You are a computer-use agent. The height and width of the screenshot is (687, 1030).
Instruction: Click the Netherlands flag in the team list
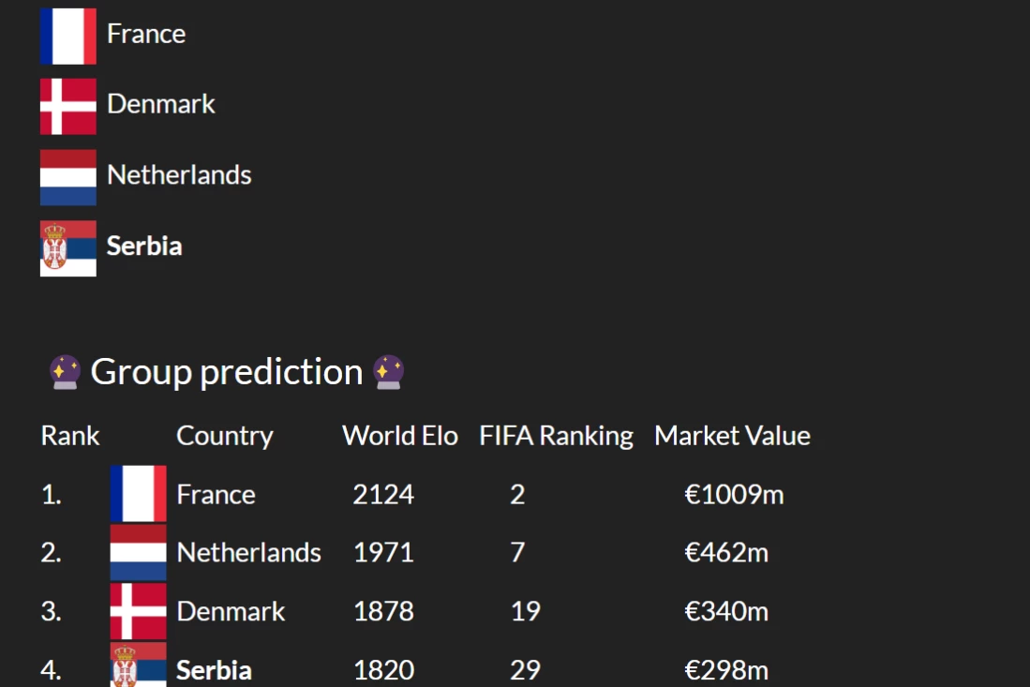67,176
